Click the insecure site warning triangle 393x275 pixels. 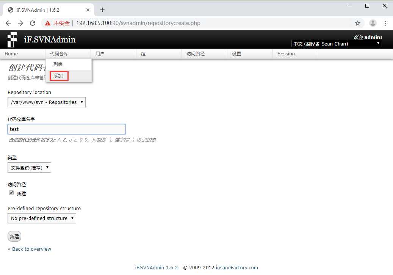48,24
